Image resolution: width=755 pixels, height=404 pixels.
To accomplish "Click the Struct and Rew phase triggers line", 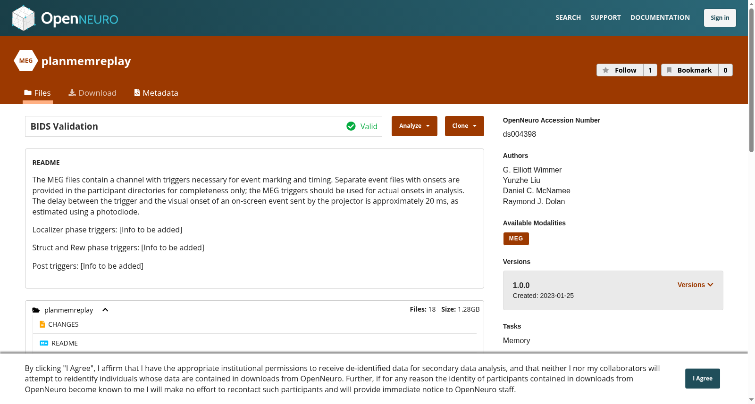I will (118, 247).
